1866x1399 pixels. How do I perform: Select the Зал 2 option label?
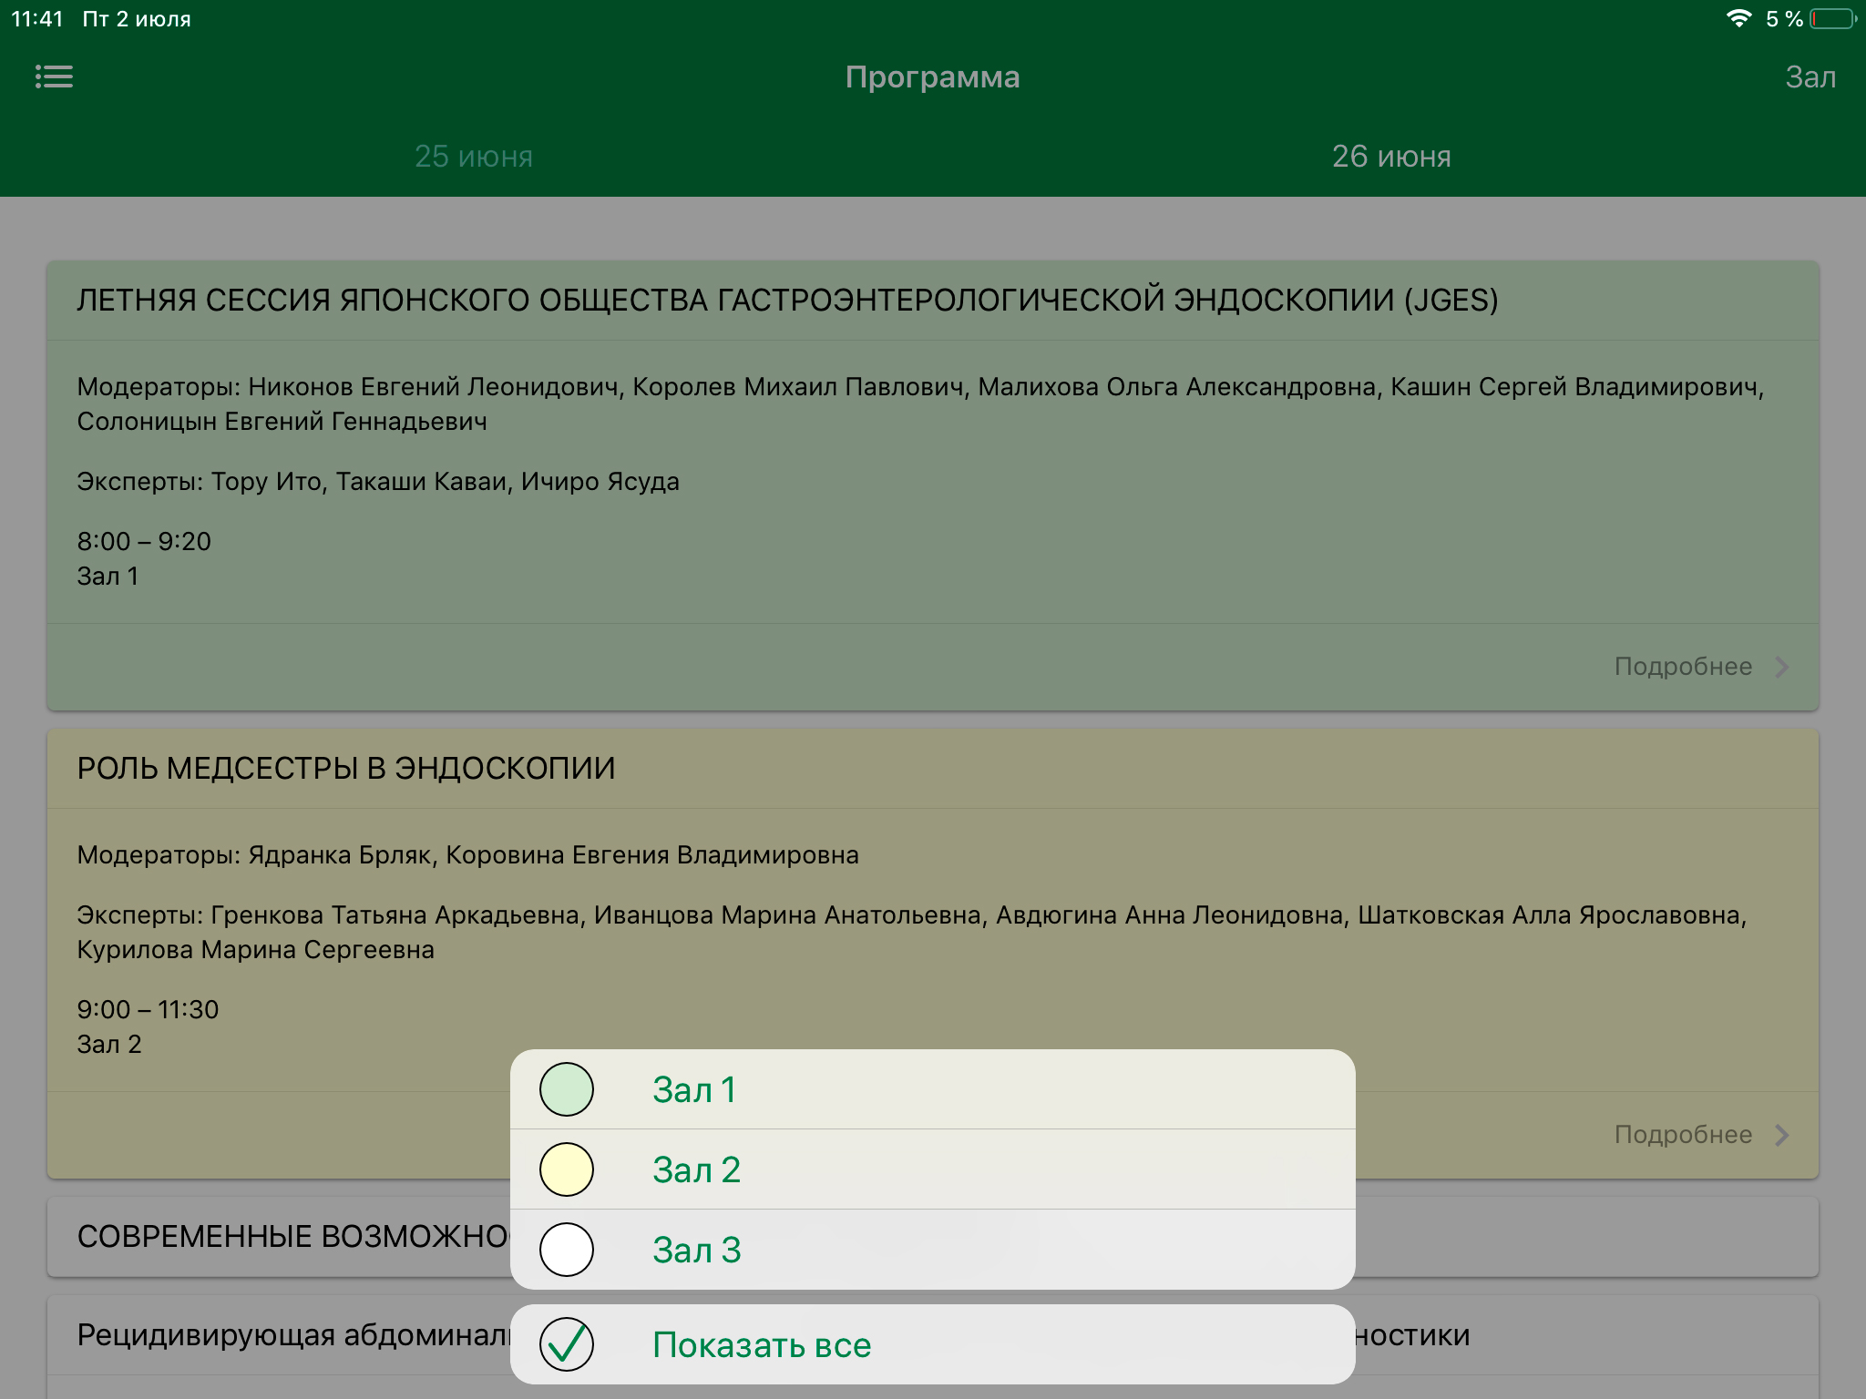click(x=696, y=1170)
